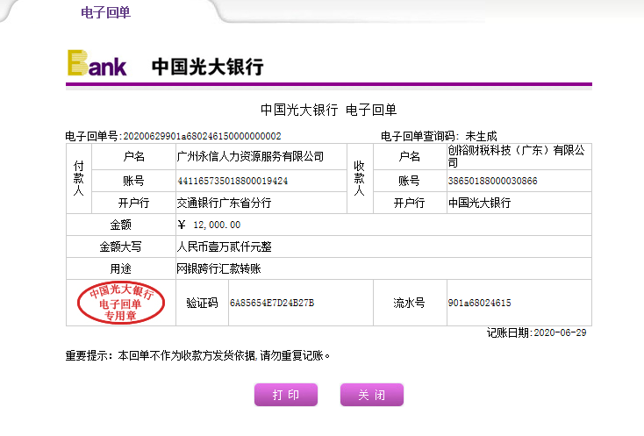Click the purpose 网银跨行汇款转账
This screenshot has width=644, height=436.
[218, 269]
